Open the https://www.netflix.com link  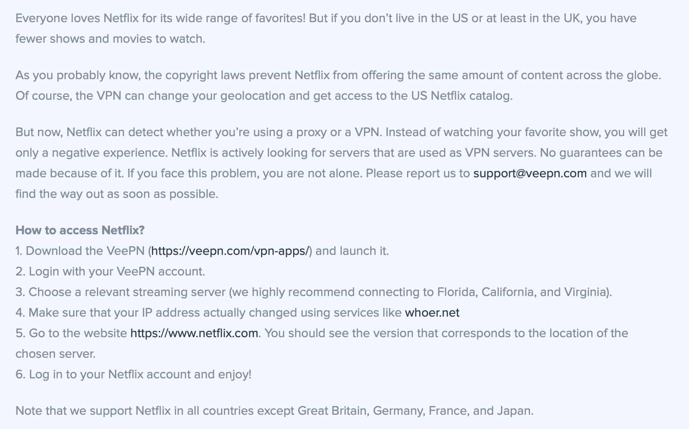point(194,333)
